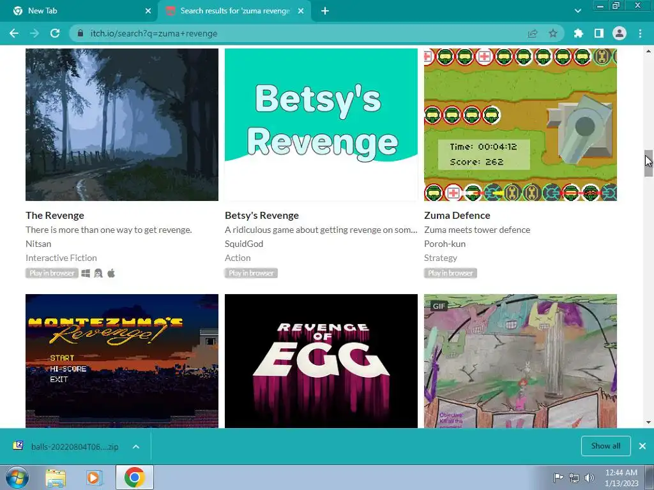The image size is (654, 490).
Task: Share this page via the share icon
Action: (x=533, y=33)
